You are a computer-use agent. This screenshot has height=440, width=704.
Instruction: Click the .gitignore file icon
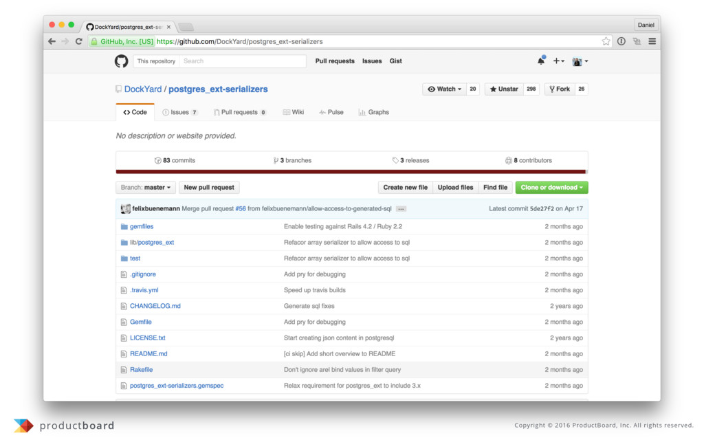[124, 274]
